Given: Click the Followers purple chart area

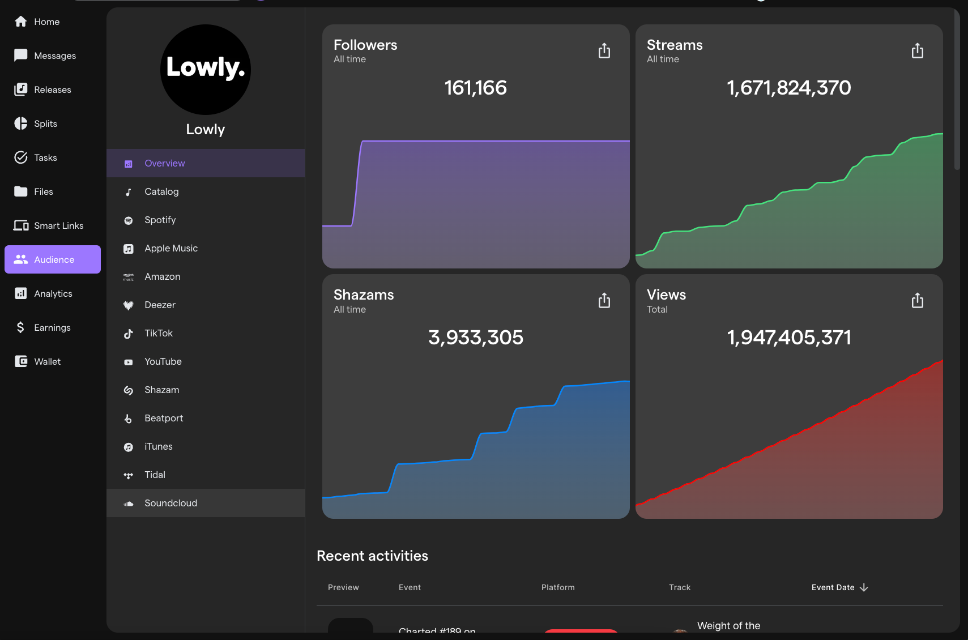Looking at the screenshot, I should click(476, 204).
